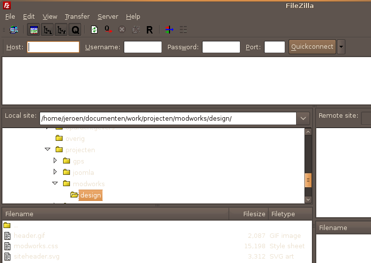
Task: Click the Username input field
Action: coord(143,47)
